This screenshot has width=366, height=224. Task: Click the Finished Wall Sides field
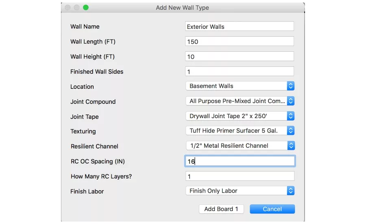pos(239,71)
